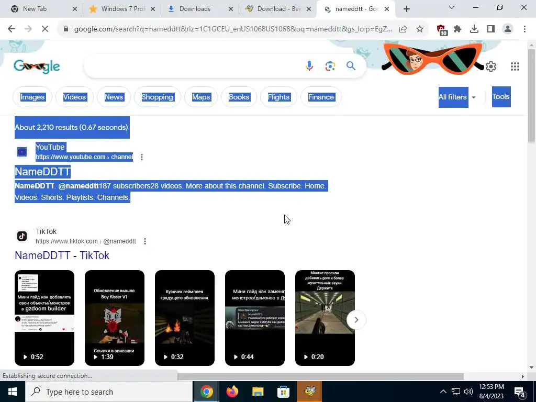Open the Chrome profile avatar
536x402 pixels.
click(508, 29)
